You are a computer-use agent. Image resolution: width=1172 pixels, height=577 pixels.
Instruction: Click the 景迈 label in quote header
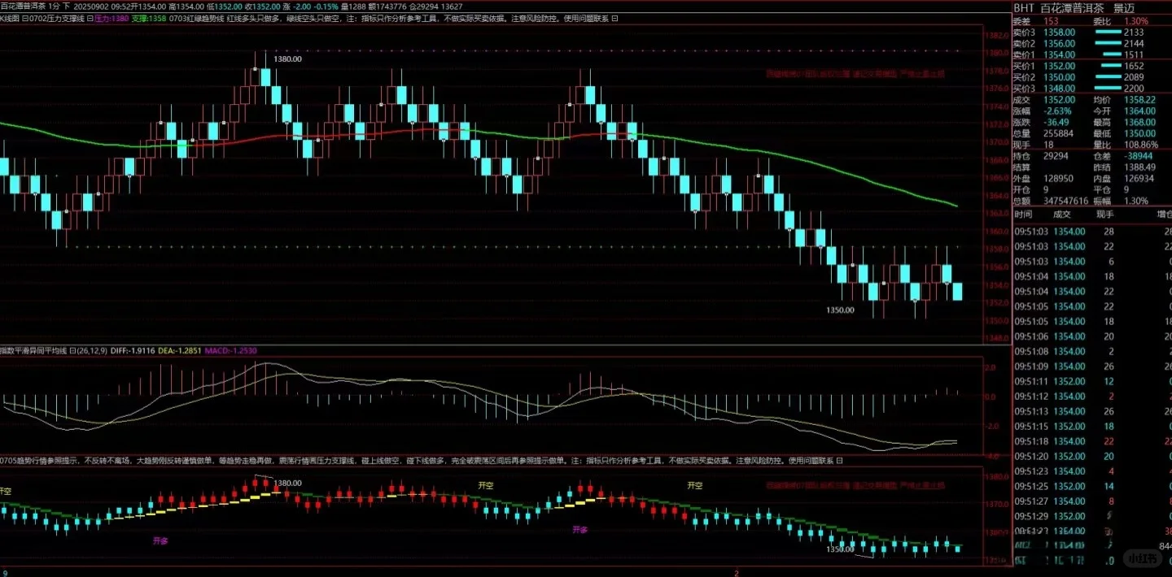pos(1125,7)
